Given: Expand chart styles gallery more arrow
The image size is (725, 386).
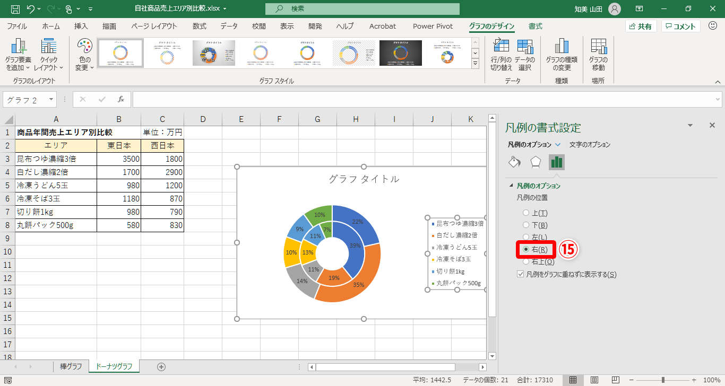Looking at the screenshot, I should click(x=476, y=64).
